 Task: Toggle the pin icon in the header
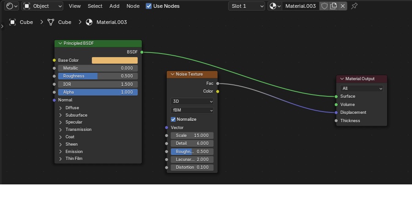coord(354,6)
